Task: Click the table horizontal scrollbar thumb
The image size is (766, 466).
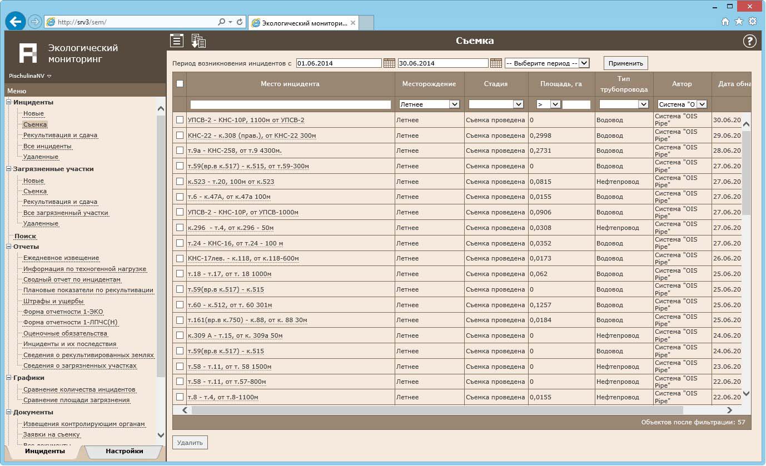Action: (437, 410)
